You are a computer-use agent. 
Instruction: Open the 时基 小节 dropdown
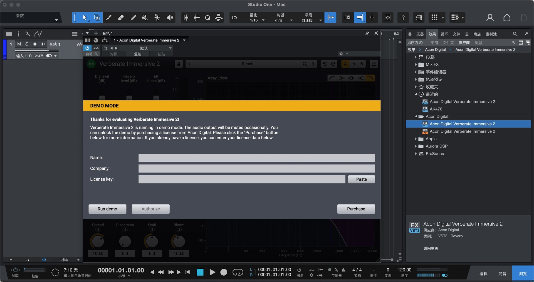tap(283, 18)
